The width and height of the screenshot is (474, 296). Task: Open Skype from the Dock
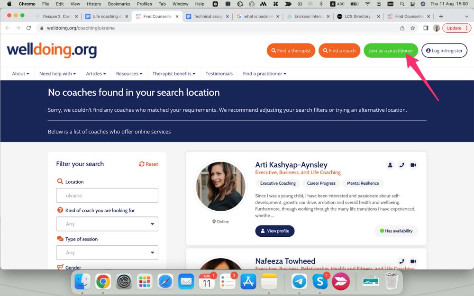pos(320,282)
